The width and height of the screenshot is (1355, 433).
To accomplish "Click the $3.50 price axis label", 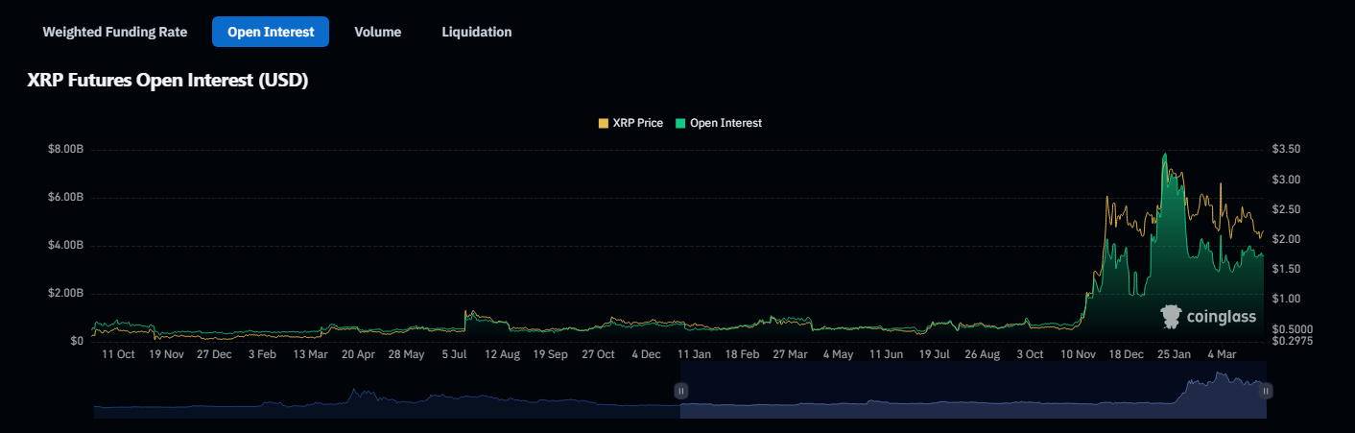I will pyautogui.click(x=1286, y=150).
